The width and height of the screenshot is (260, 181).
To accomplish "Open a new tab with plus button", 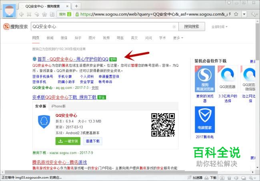I will coord(76,6).
